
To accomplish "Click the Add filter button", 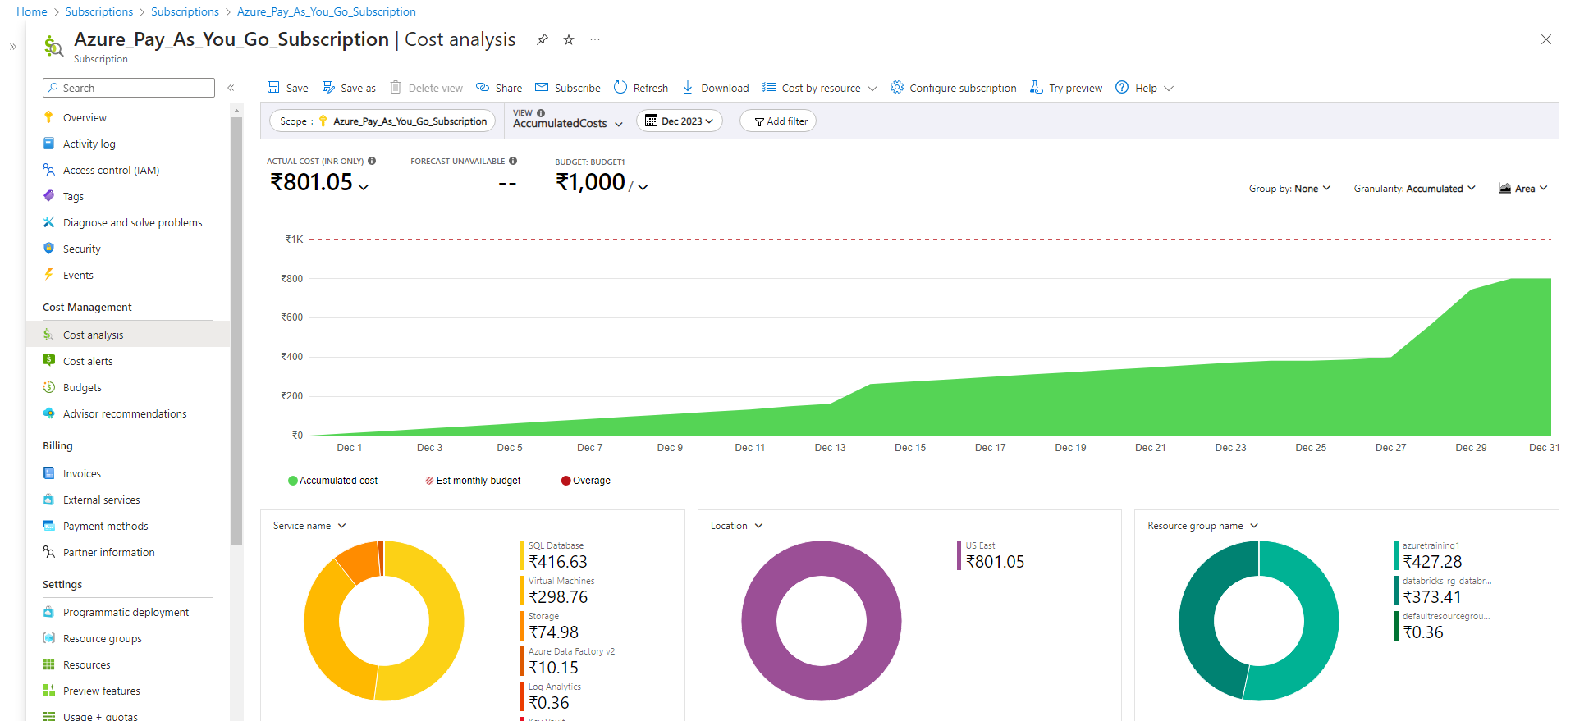I will (778, 121).
